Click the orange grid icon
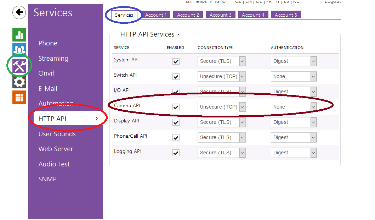The width and height of the screenshot is (375, 220). click(x=19, y=97)
